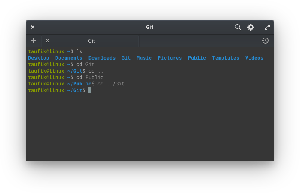This screenshot has width=300, height=193.
Task: Open terminal settings gear menu
Action: [x=250, y=27]
